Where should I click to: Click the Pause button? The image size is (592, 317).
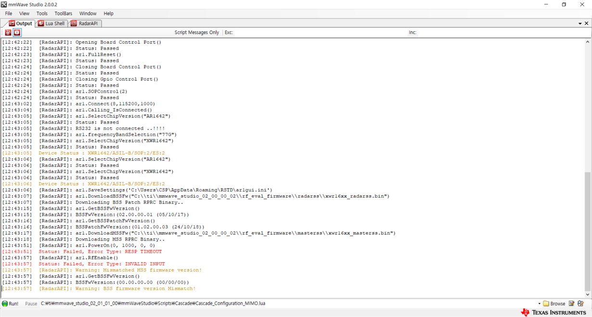tap(31, 304)
